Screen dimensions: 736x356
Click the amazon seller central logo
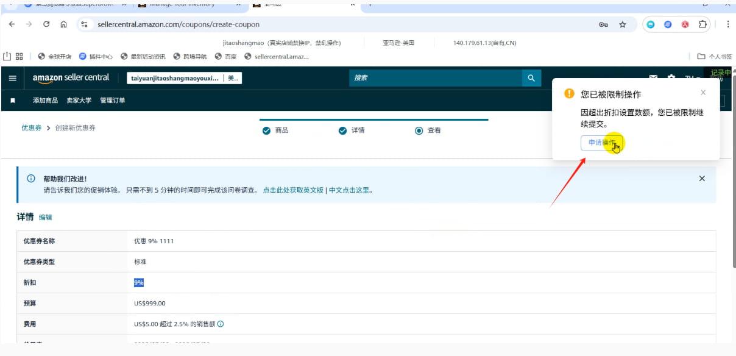[71, 78]
